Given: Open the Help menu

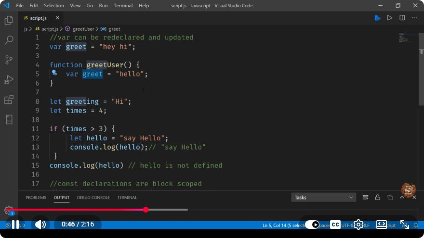Looking at the screenshot, I should (144, 5).
